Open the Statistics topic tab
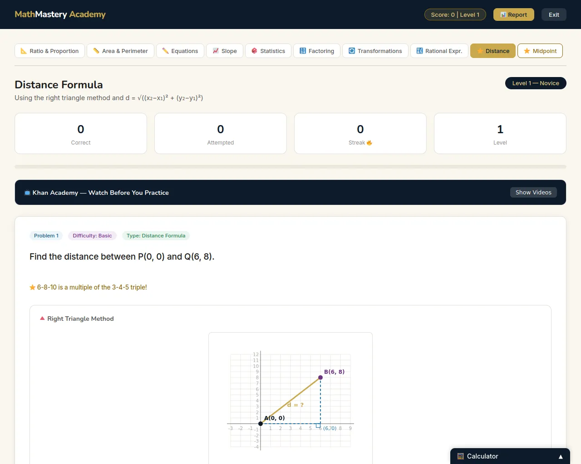Image resolution: width=581 pixels, height=464 pixels. 268,51
